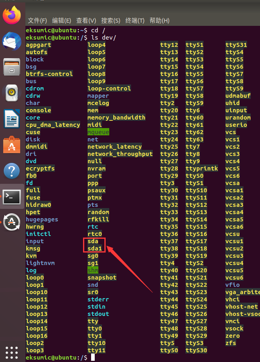Click the Help question mark icon
The height and width of the screenshot is (362, 260).
(12, 171)
